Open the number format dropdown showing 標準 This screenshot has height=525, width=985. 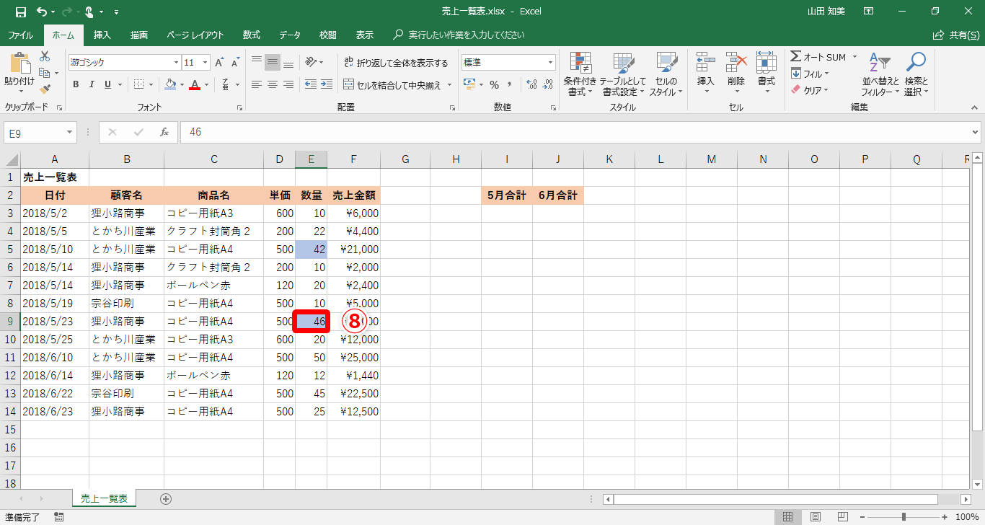[x=551, y=63]
